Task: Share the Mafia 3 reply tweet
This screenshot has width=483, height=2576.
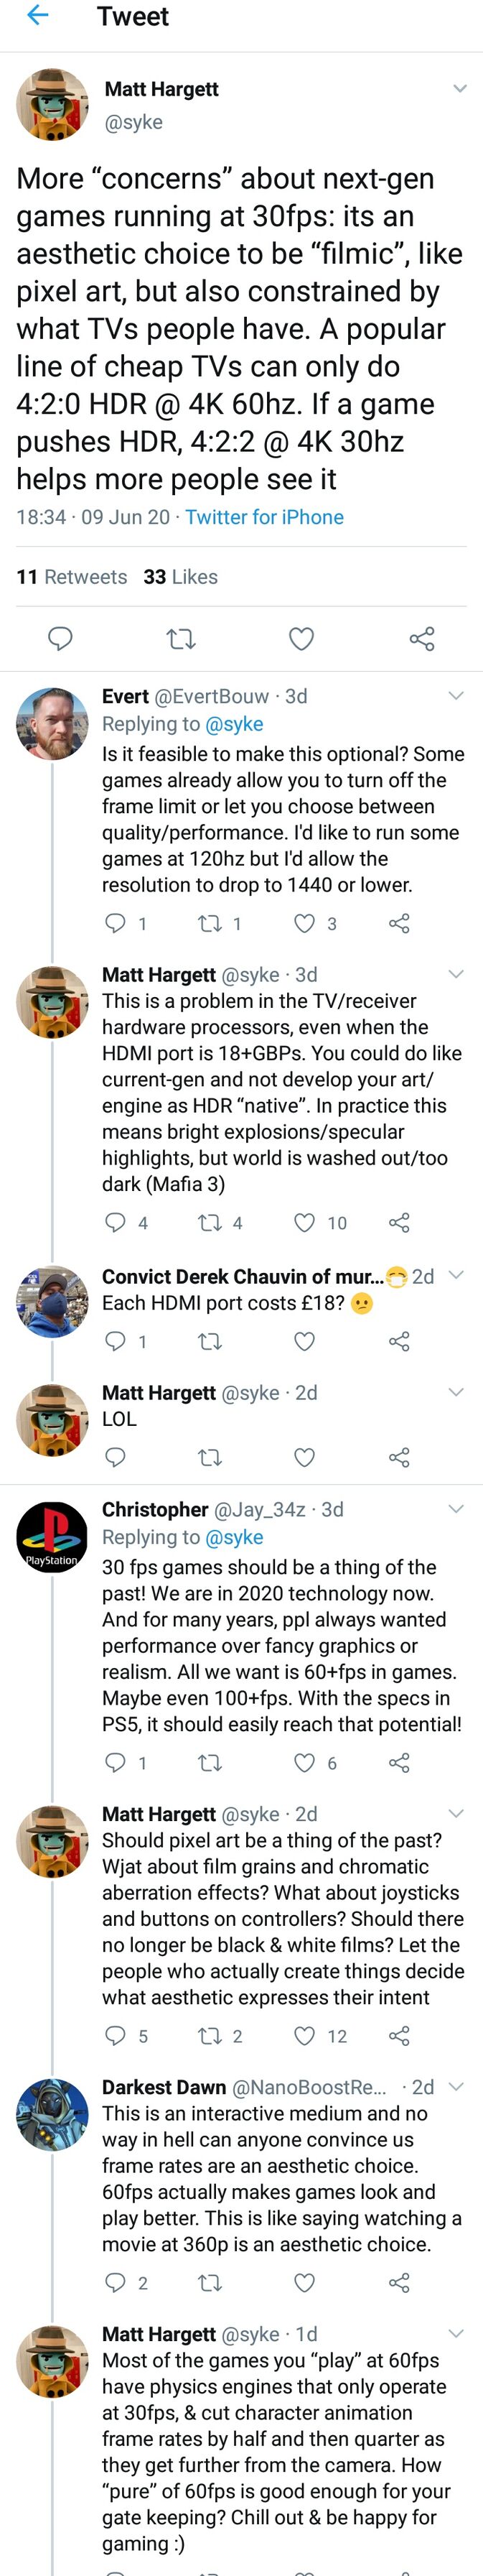Action: 399,1222
